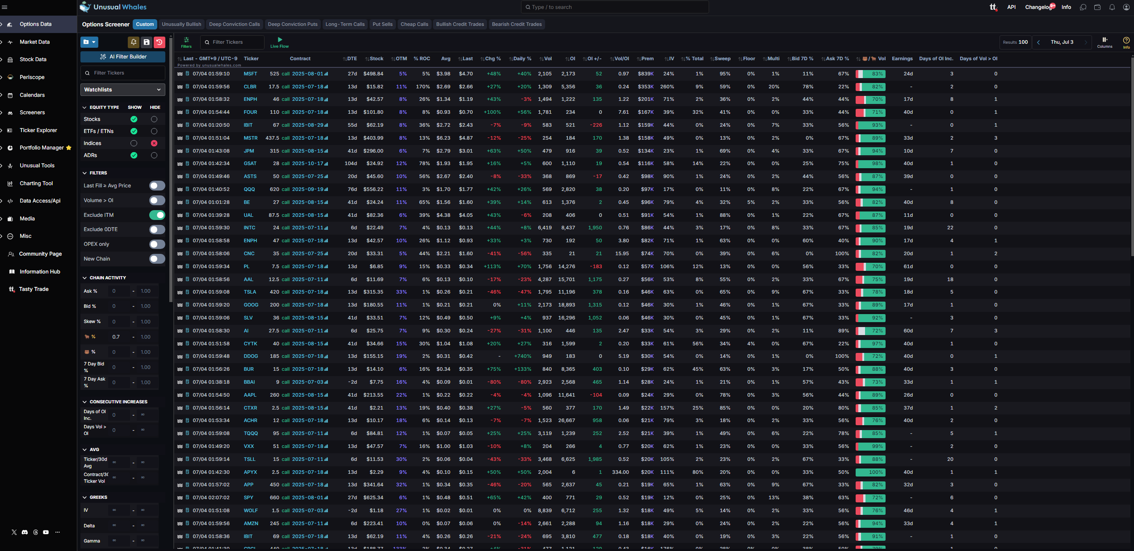Open the Watchlists dropdown
Image resolution: width=1134 pixels, height=551 pixels.
pos(122,90)
